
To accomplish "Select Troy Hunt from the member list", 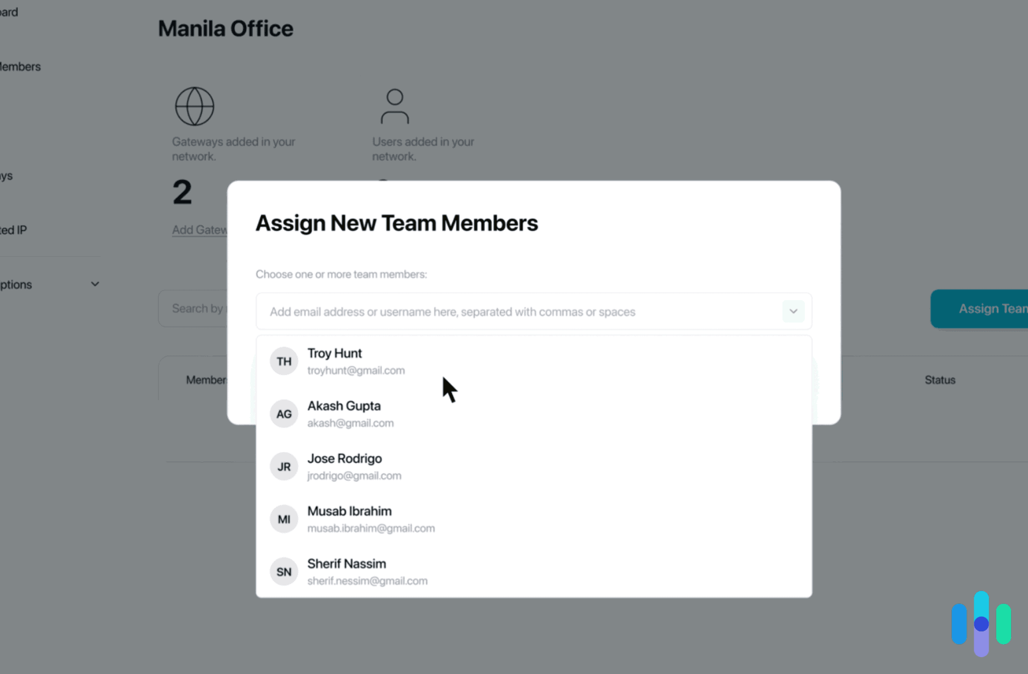I will [356, 361].
